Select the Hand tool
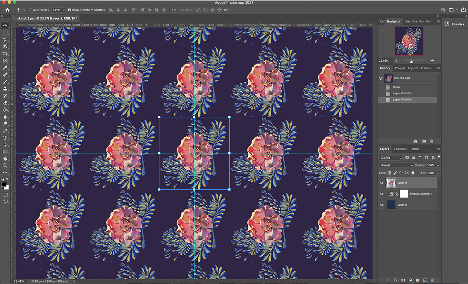The height and width of the screenshot is (284, 468). pos(5,159)
